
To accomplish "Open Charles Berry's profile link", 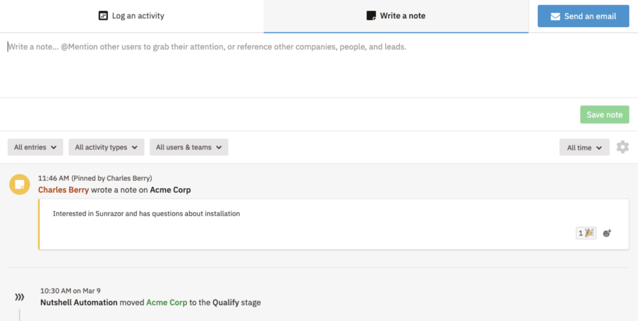I will tap(63, 189).
